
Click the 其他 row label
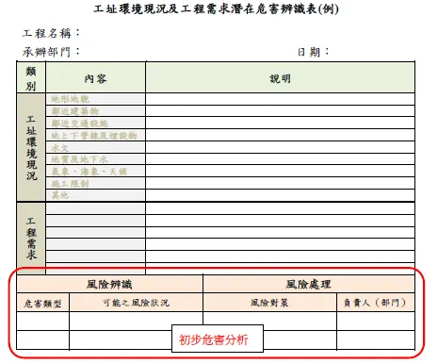tap(60, 195)
